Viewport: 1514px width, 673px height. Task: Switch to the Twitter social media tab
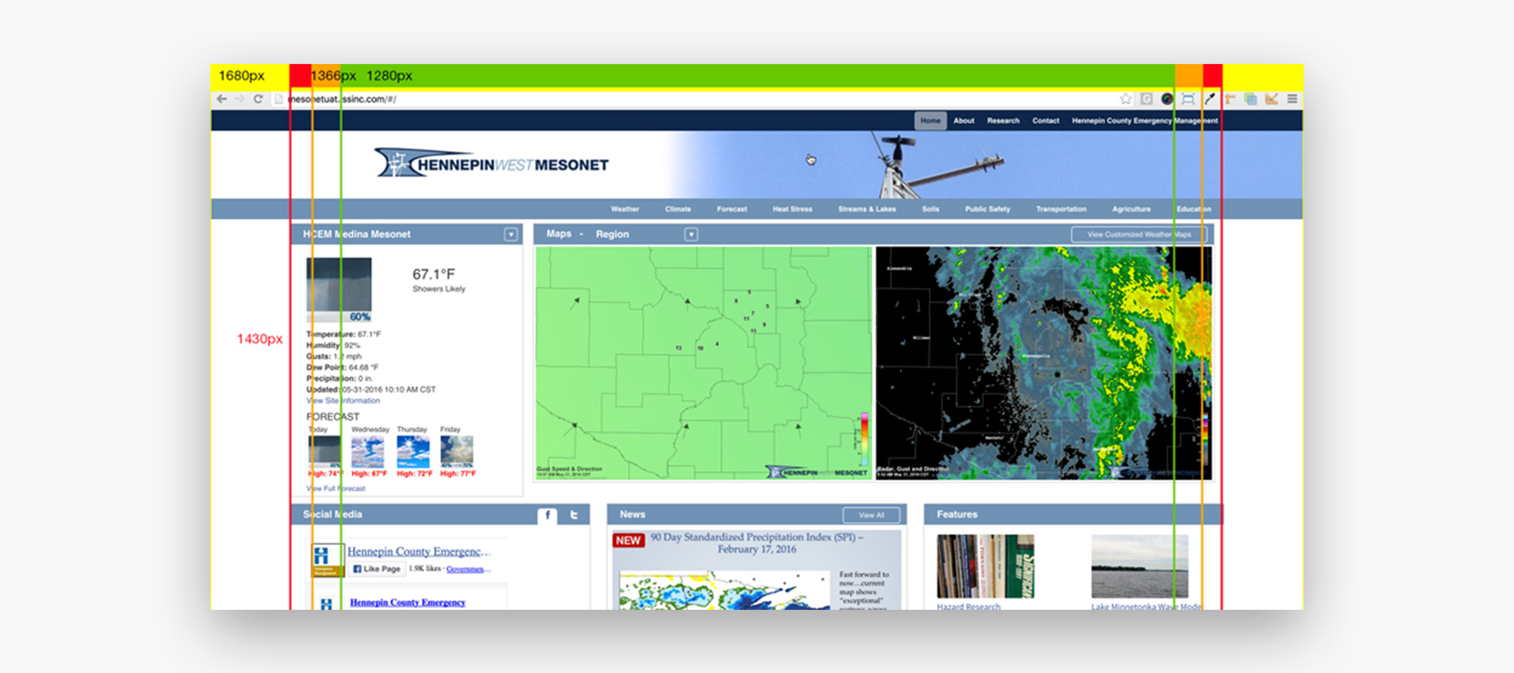click(574, 515)
